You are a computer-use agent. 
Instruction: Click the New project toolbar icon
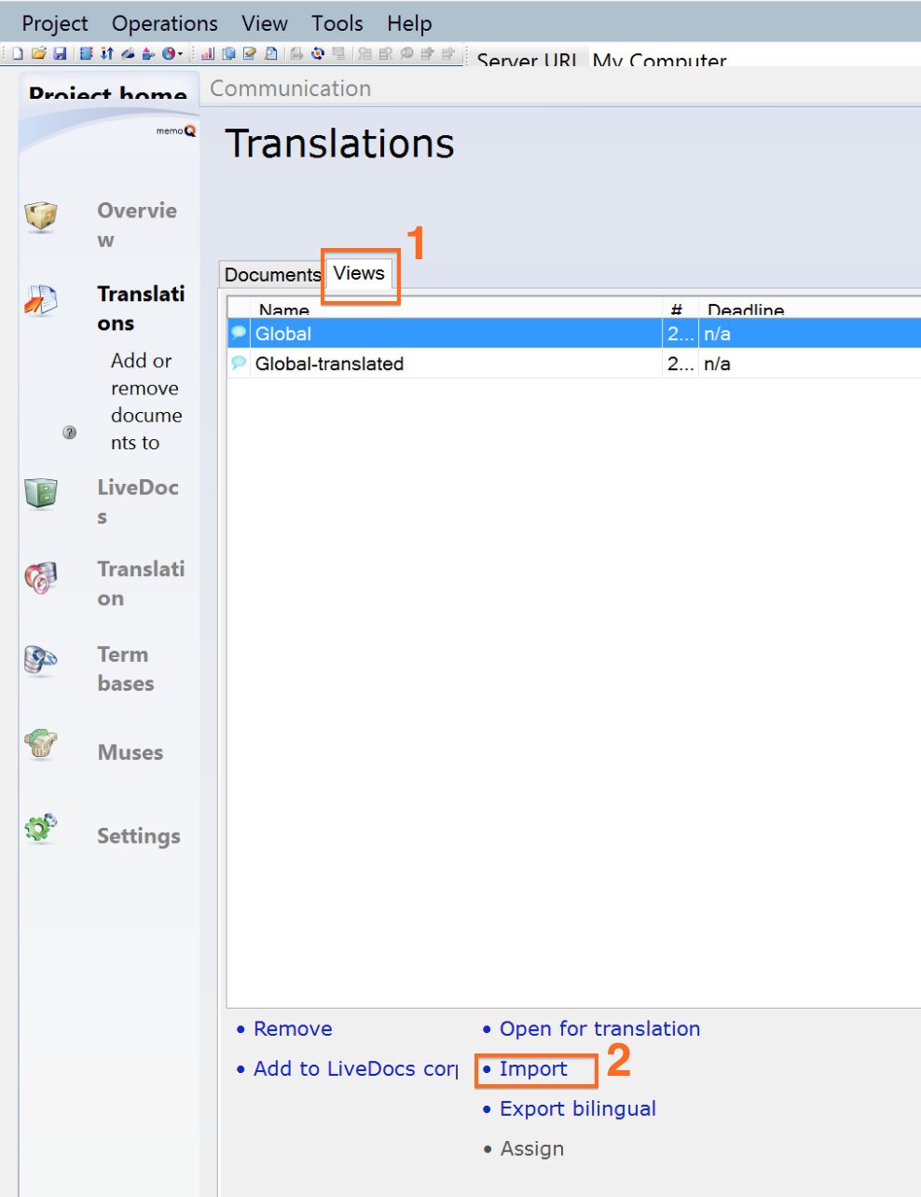[x=17, y=54]
